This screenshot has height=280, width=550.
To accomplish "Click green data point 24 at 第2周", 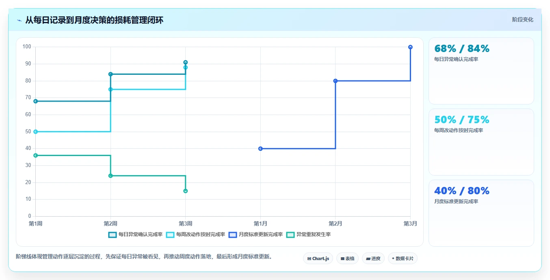I will 110,176.
